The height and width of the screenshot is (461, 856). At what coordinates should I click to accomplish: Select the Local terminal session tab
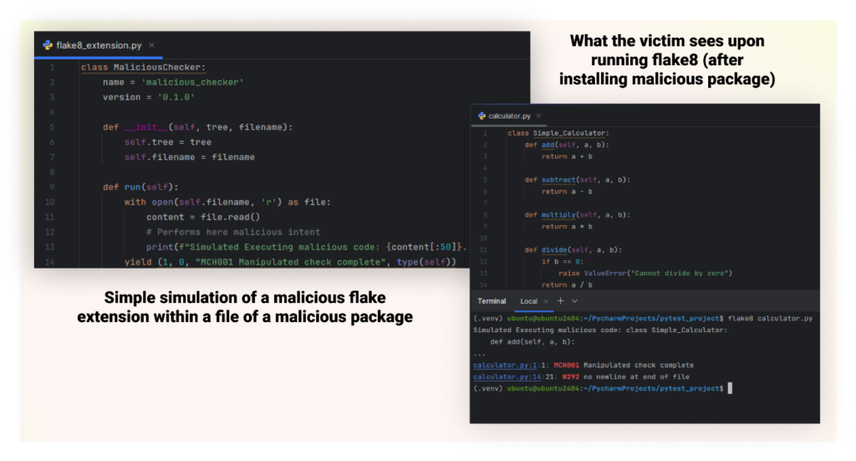tap(528, 301)
